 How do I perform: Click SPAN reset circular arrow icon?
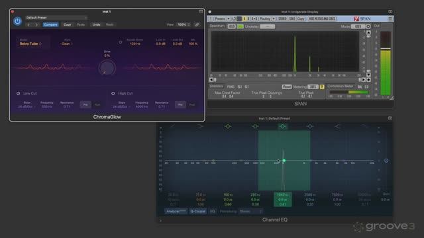pos(234,19)
